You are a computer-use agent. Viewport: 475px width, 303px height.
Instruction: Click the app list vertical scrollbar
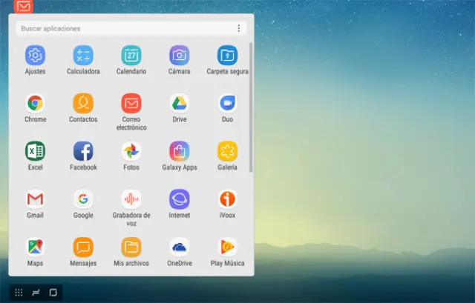tap(251, 104)
